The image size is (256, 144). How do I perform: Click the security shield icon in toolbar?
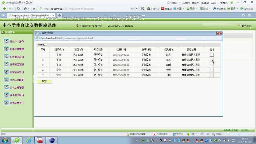click(x=143, y=9)
